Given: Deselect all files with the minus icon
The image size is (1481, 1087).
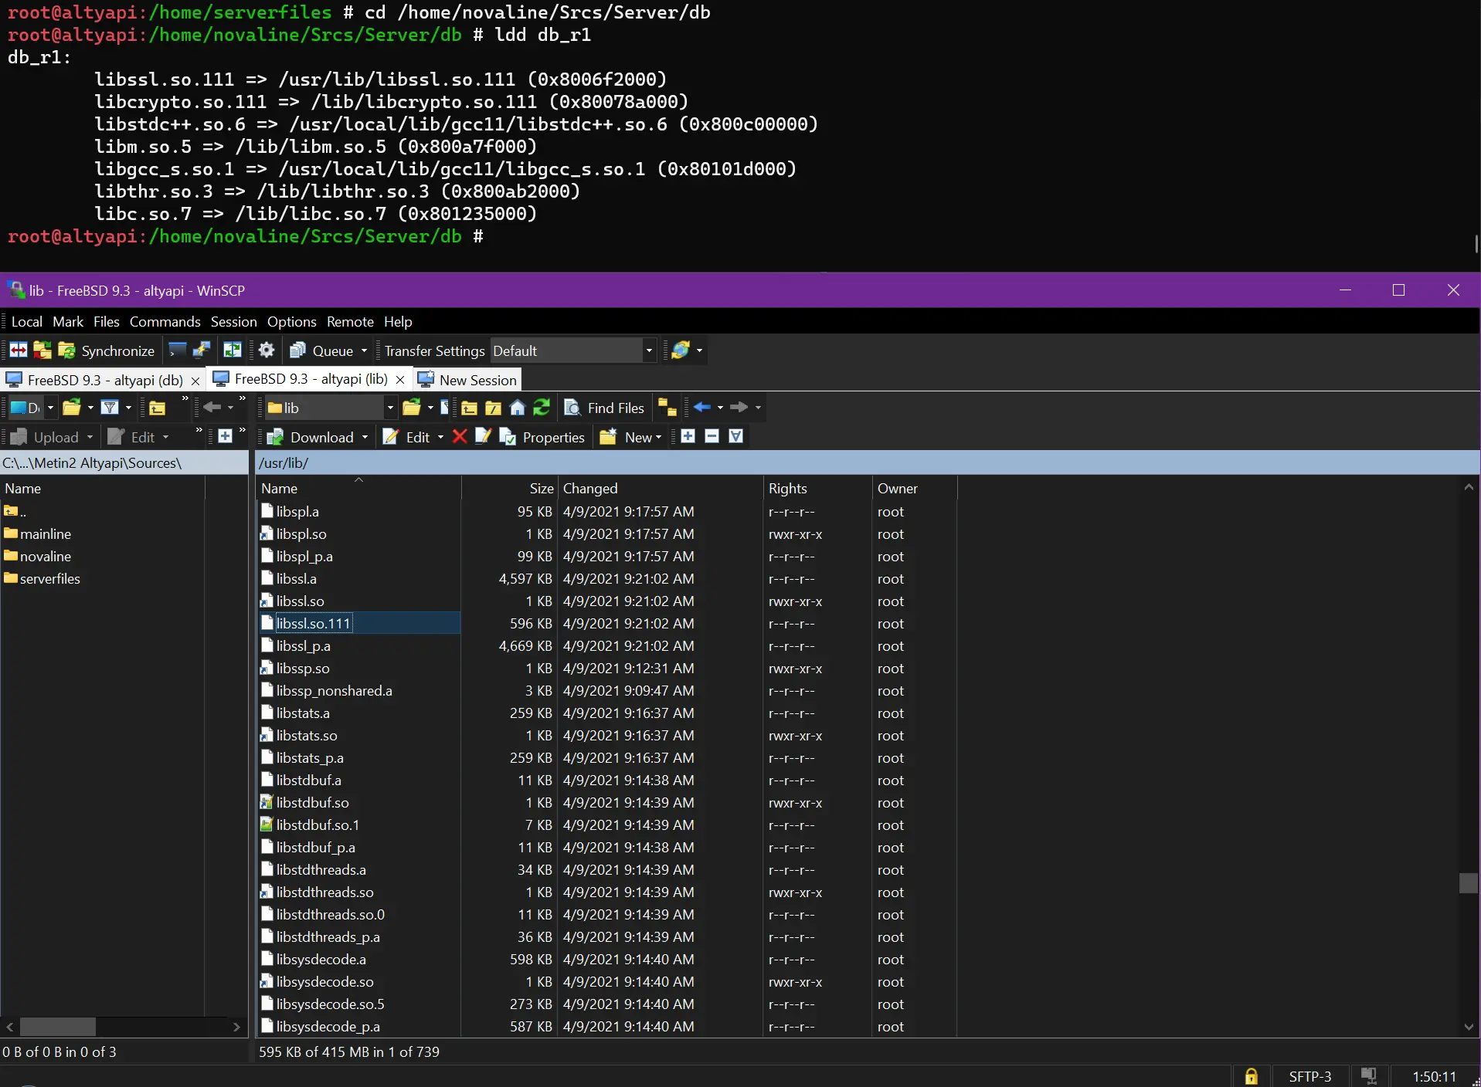Looking at the screenshot, I should 711,436.
